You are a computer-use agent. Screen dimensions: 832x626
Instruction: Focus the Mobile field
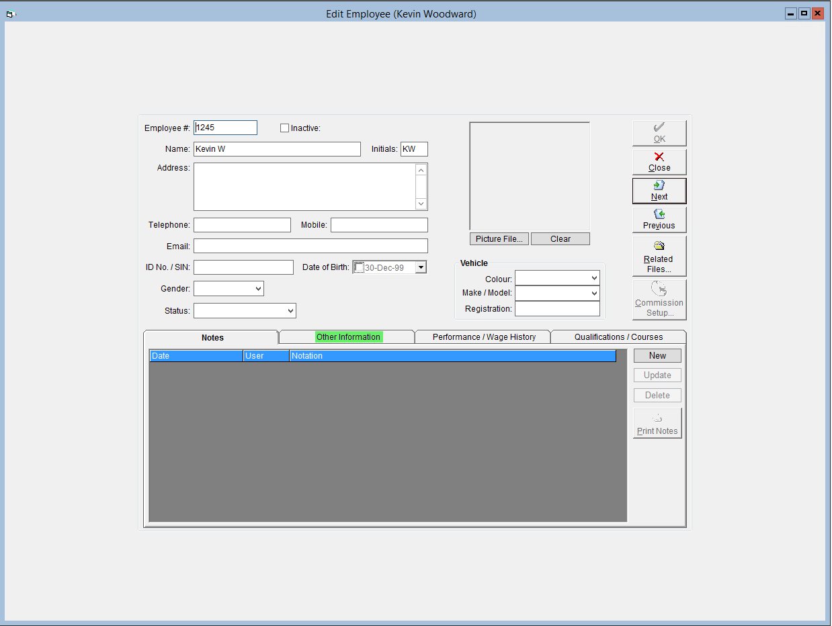pos(379,225)
